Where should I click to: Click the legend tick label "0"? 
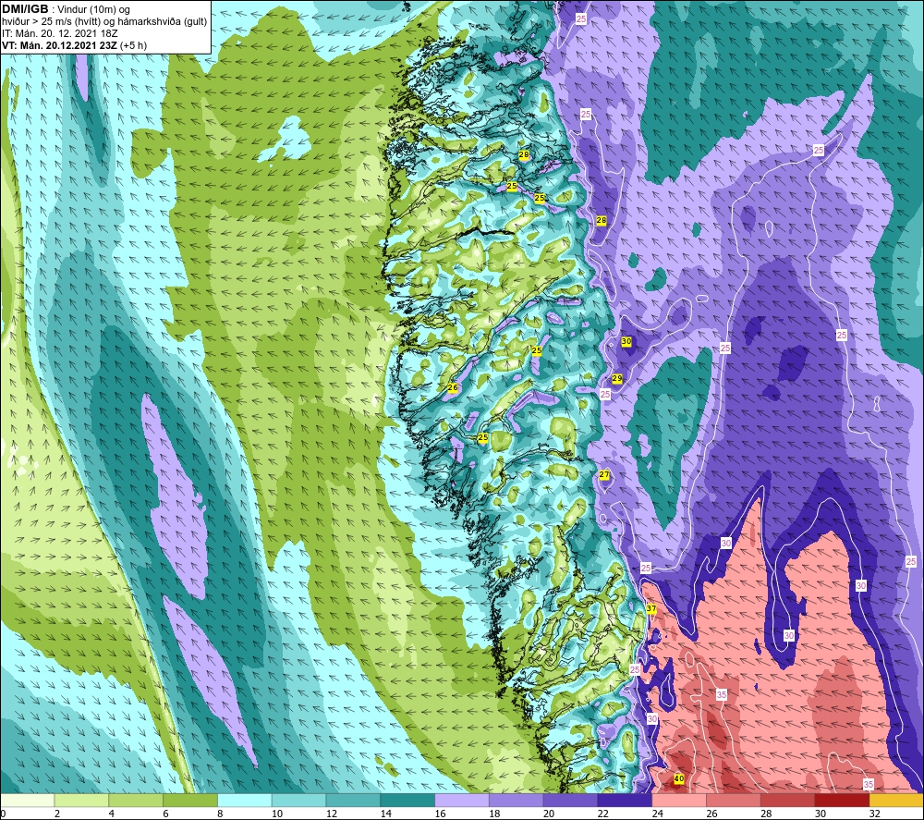click(x=3, y=814)
